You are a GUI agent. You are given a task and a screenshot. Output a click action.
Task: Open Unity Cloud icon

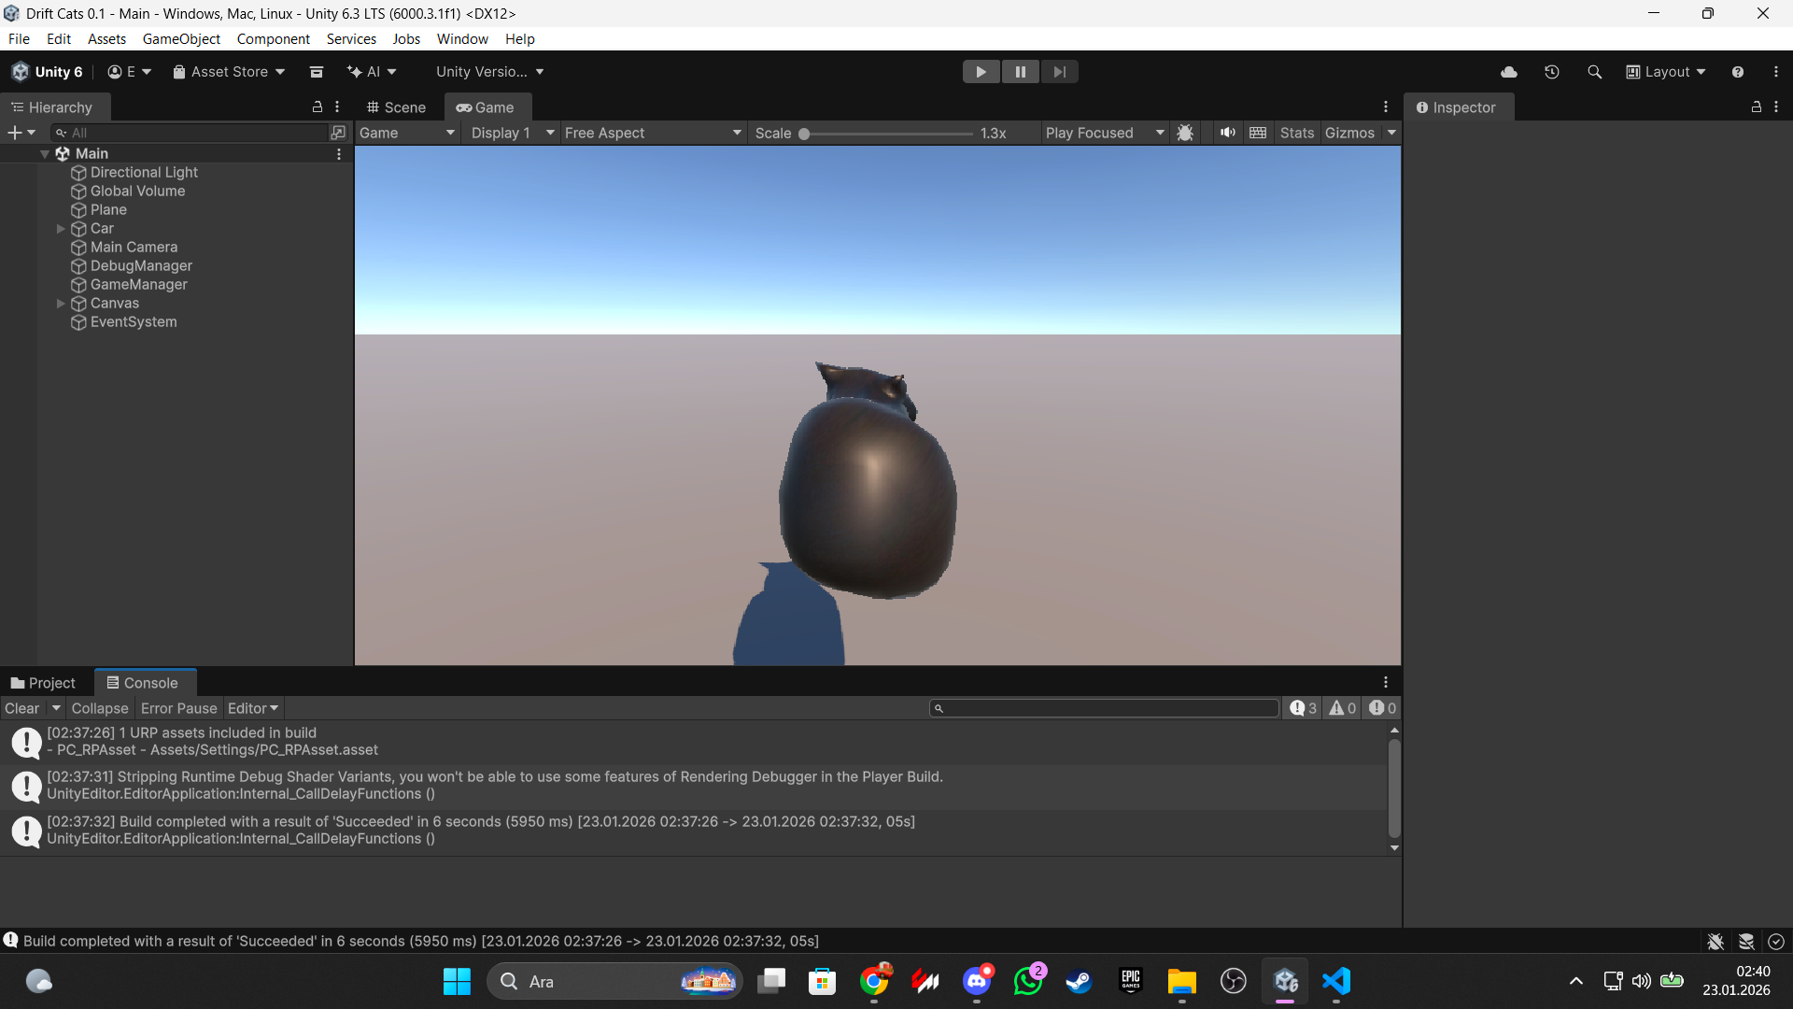[x=1509, y=72]
